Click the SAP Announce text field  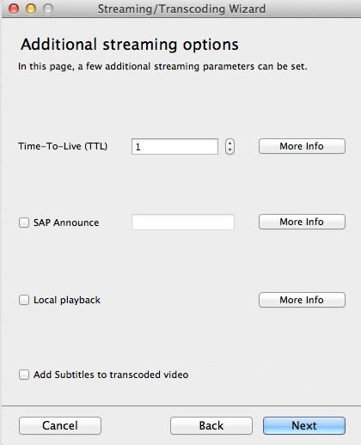[183, 222]
